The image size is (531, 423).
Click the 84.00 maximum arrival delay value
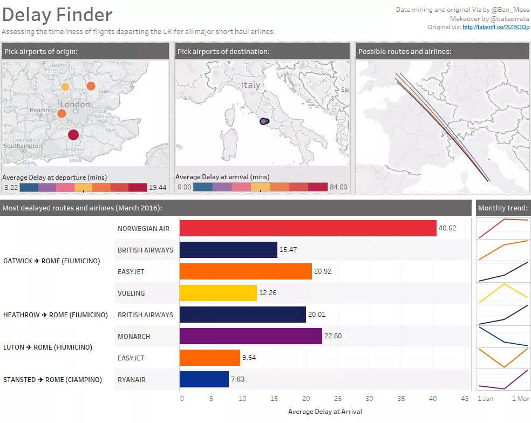[339, 187]
